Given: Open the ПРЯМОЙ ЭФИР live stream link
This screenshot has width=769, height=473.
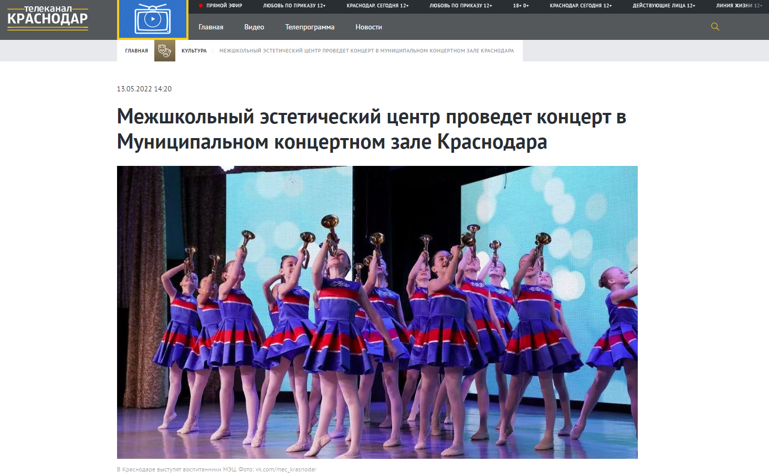Looking at the screenshot, I should coord(224,6).
